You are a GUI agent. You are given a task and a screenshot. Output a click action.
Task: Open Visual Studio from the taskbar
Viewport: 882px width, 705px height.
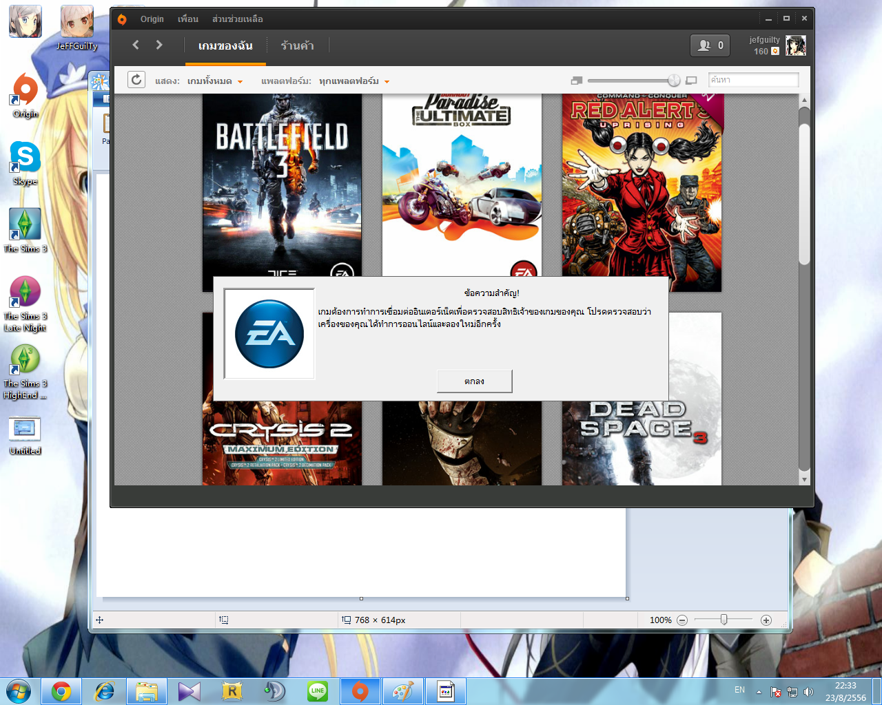(x=189, y=691)
